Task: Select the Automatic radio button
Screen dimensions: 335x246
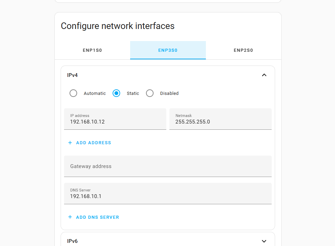Action: (73, 93)
